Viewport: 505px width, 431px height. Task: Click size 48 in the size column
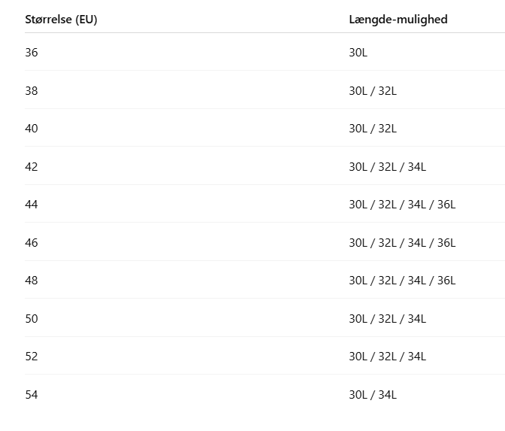[31, 281]
